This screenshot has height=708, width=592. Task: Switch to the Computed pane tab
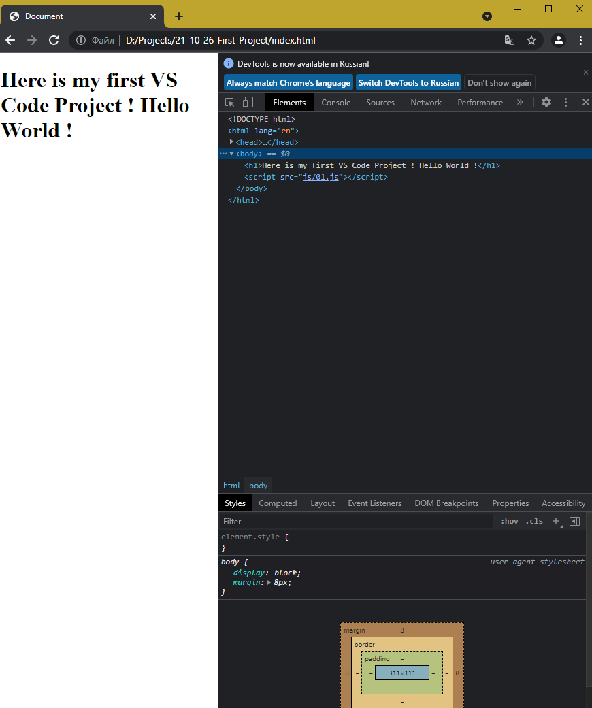click(x=278, y=503)
